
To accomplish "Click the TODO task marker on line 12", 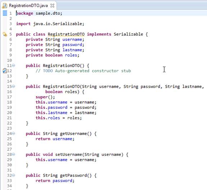I will pyautogui.click(x=5, y=71).
